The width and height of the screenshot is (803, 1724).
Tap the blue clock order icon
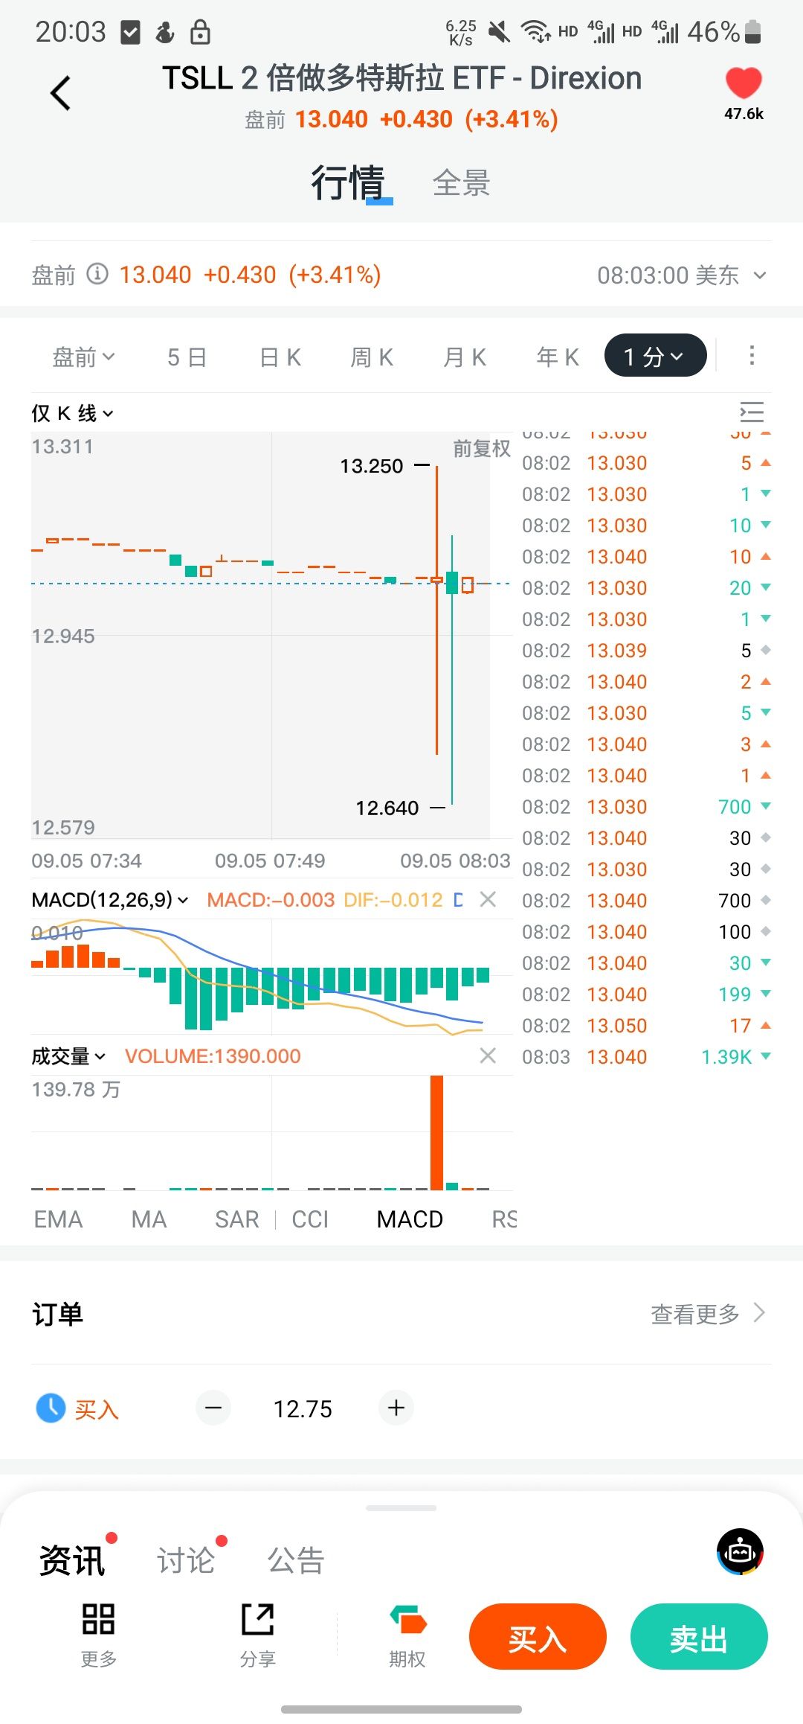tap(51, 1408)
